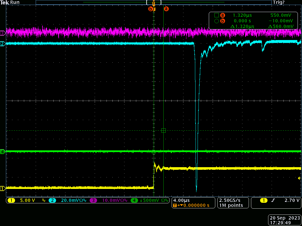This screenshot has width=302, height=226.
Task: Click channel 1 yellow ground marker on left edge
Action: point(3,188)
